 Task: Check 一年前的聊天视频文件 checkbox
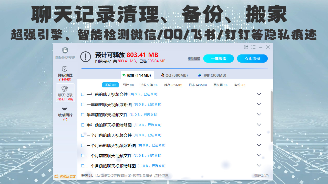[83, 94]
